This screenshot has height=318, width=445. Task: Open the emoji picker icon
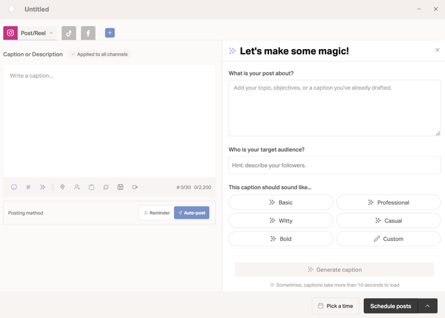14,187
